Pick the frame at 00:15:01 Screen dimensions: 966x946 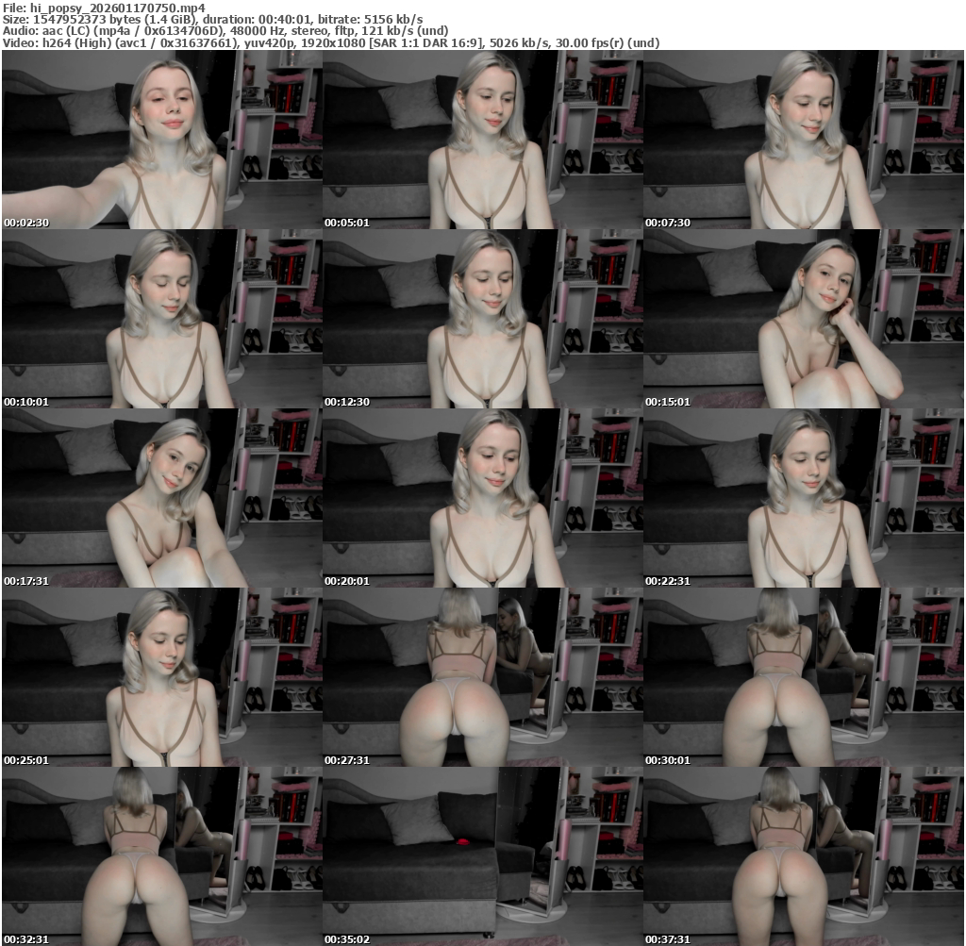tap(804, 319)
